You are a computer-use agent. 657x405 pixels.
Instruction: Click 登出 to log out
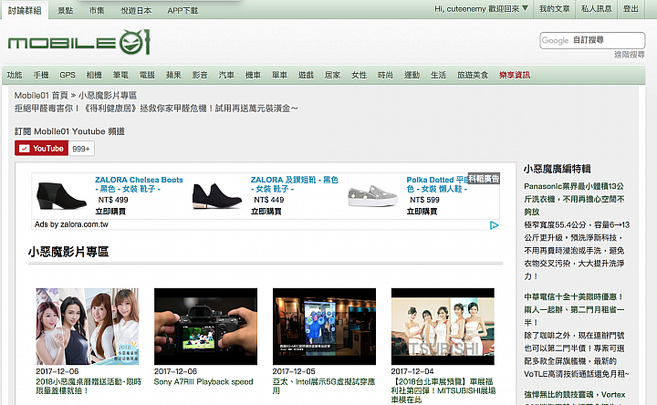click(x=631, y=9)
